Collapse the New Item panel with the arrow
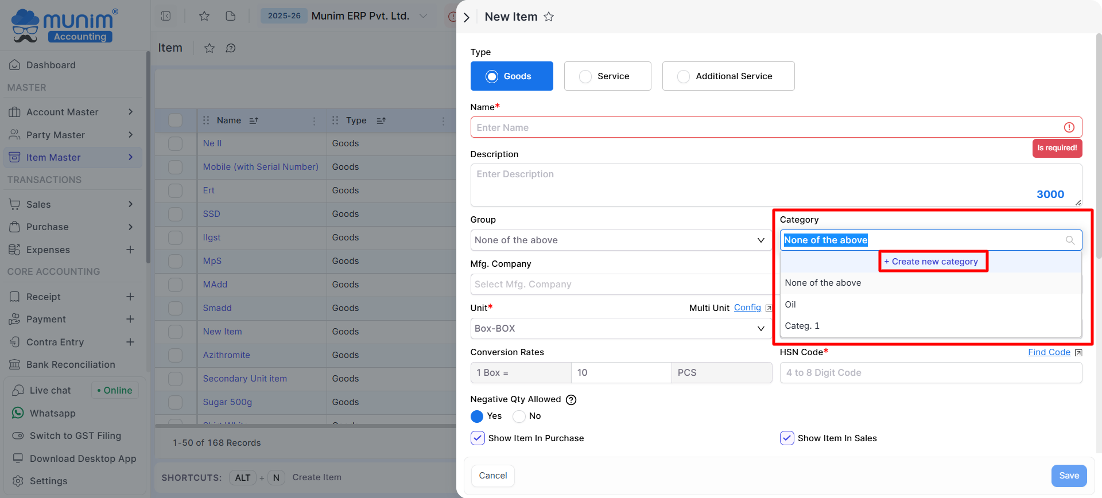This screenshot has width=1102, height=498. (x=467, y=17)
